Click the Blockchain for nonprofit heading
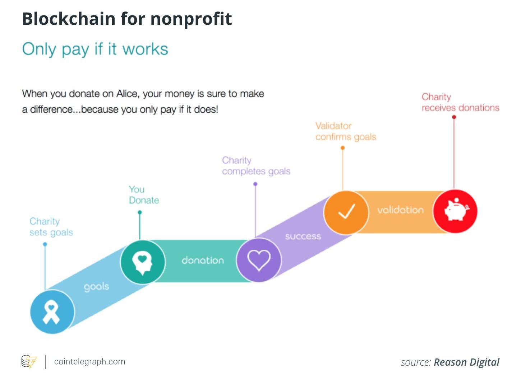521x380 pixels. pyautogui.click(x=127, y=19)
